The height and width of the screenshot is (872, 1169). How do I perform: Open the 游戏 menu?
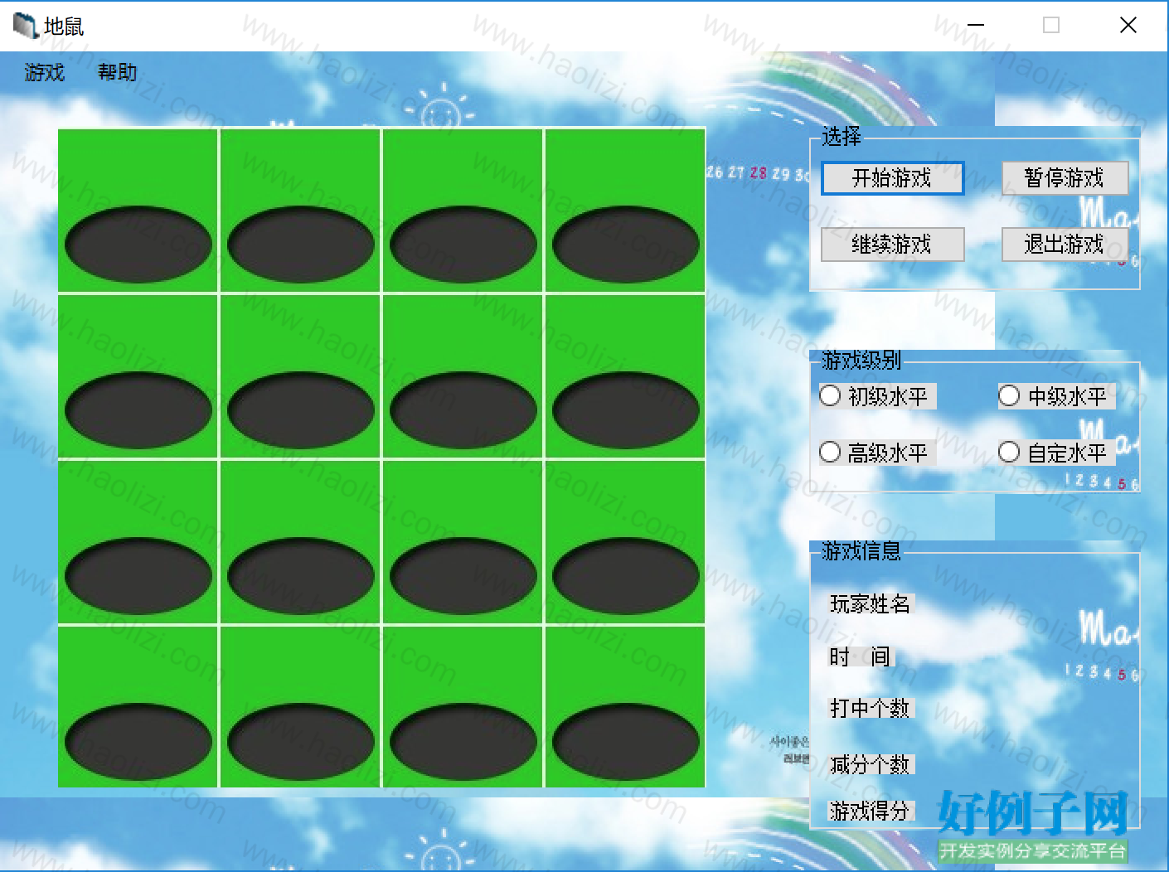pyautogui.click(x=45, y=73)
